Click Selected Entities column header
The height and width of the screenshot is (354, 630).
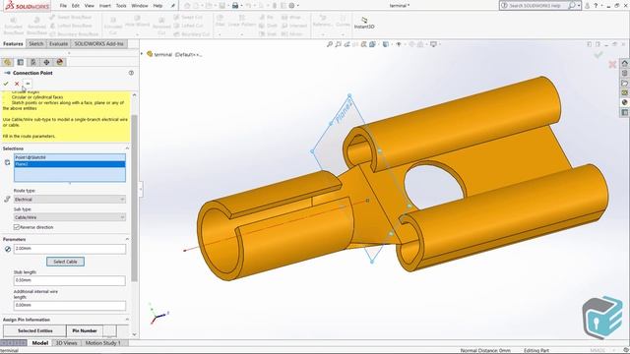[x=35, y=330]
